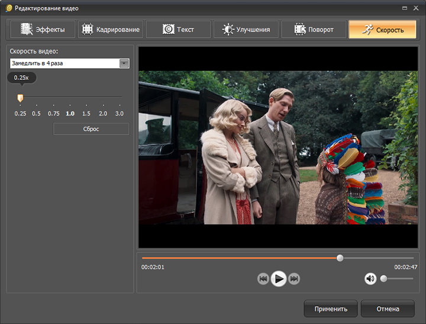This screenshot has width=426, height=324.
Task: Open the Эффекты tab
Action: pyautogui.click(x=43, y=29)
